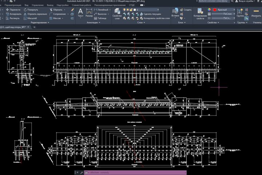
Task: Click the keyword search field in title bar
Action: [x=214, y=1]
